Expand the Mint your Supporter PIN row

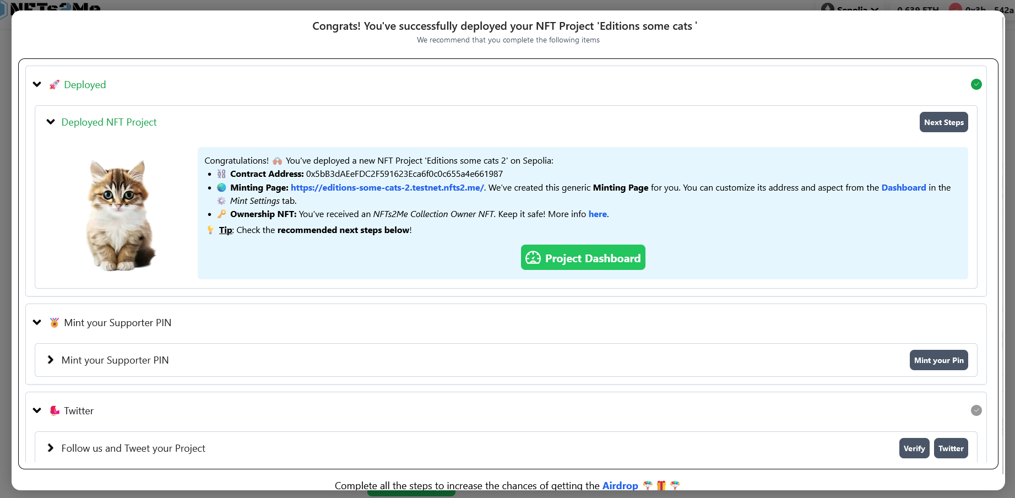click(x=51, y=360)
